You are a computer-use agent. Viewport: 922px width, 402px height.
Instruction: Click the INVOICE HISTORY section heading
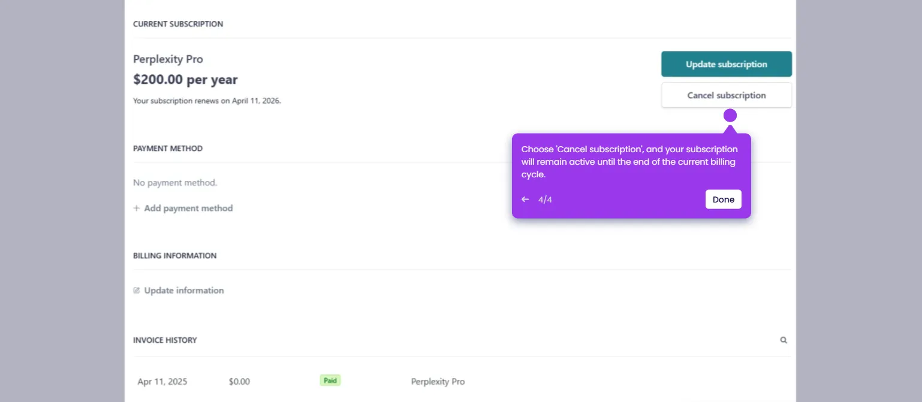coord(165,340)
